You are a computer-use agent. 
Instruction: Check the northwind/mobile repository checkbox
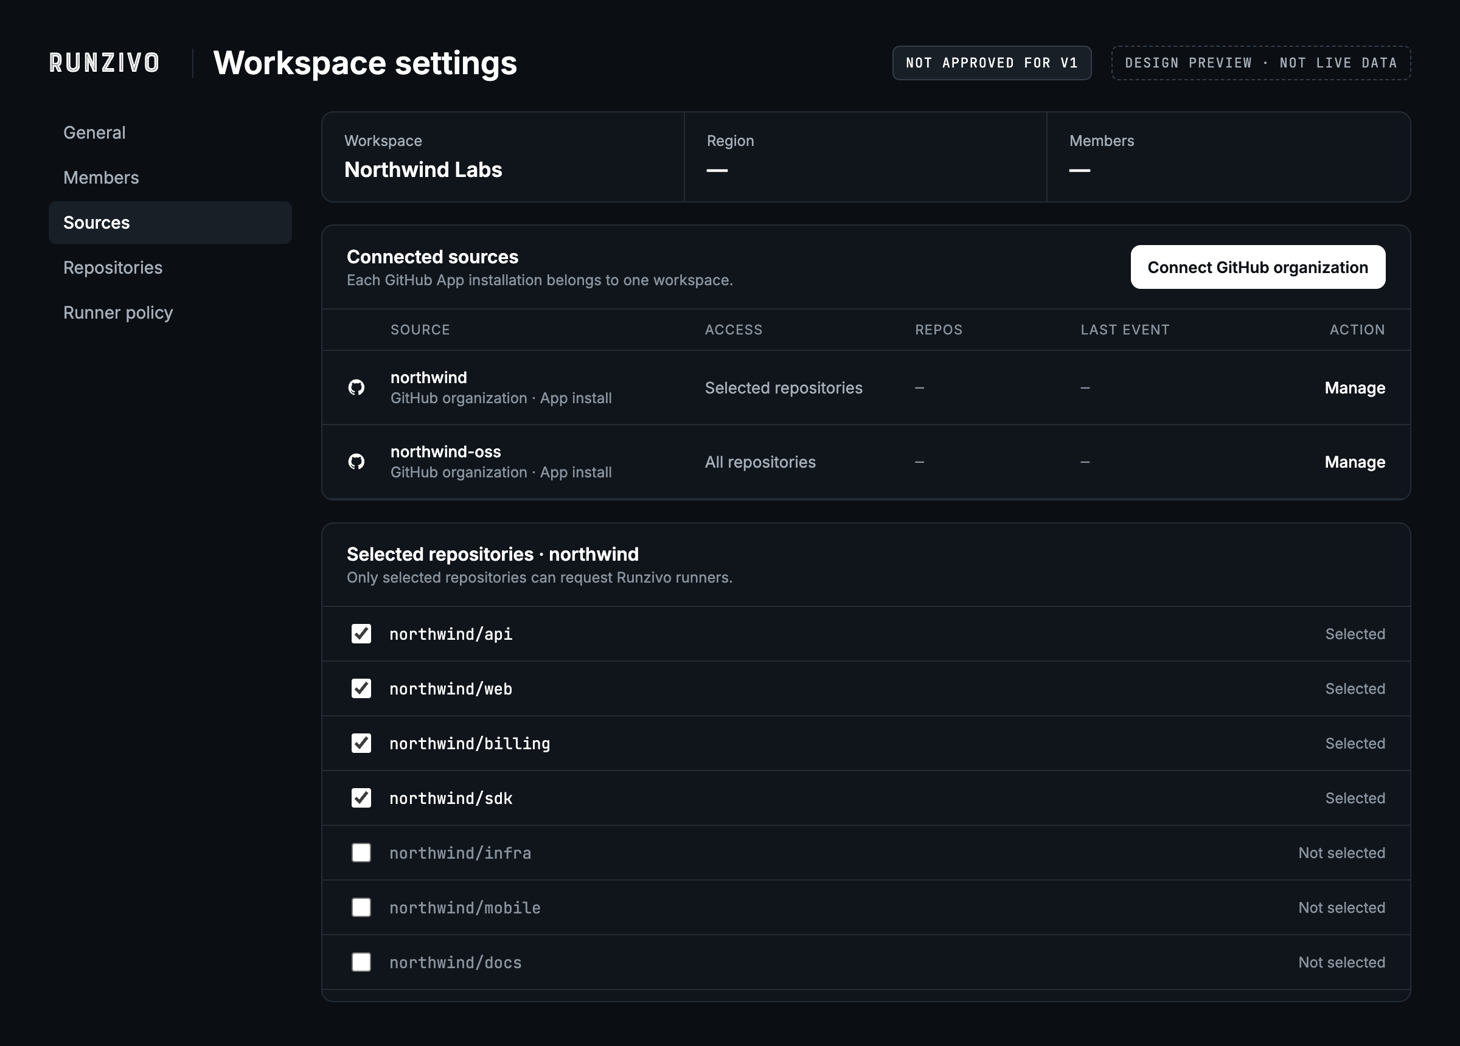click(361, 907)
